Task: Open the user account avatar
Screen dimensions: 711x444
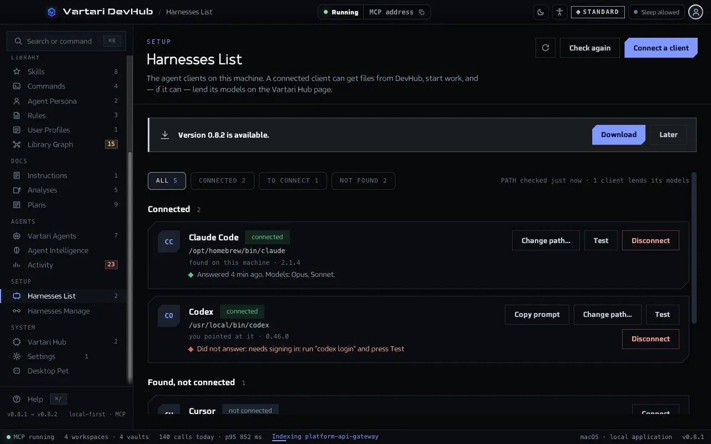Action: tap(695, 12)
